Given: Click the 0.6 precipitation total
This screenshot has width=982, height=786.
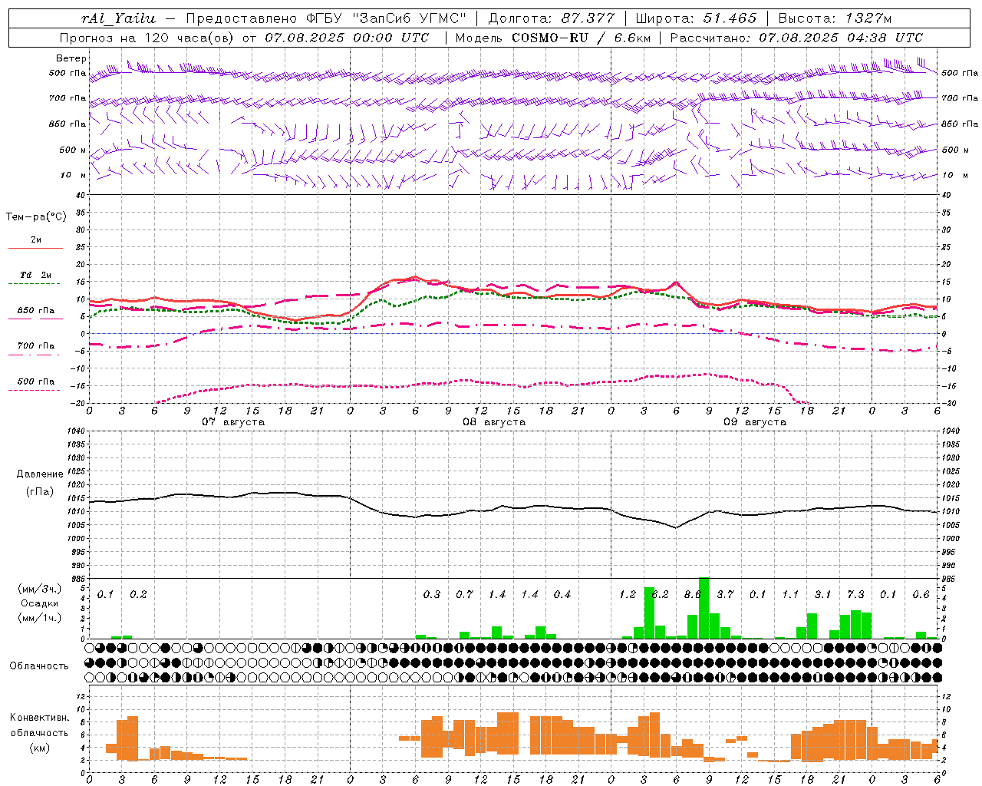Looking at the screenshot, I should pos(921,595).
